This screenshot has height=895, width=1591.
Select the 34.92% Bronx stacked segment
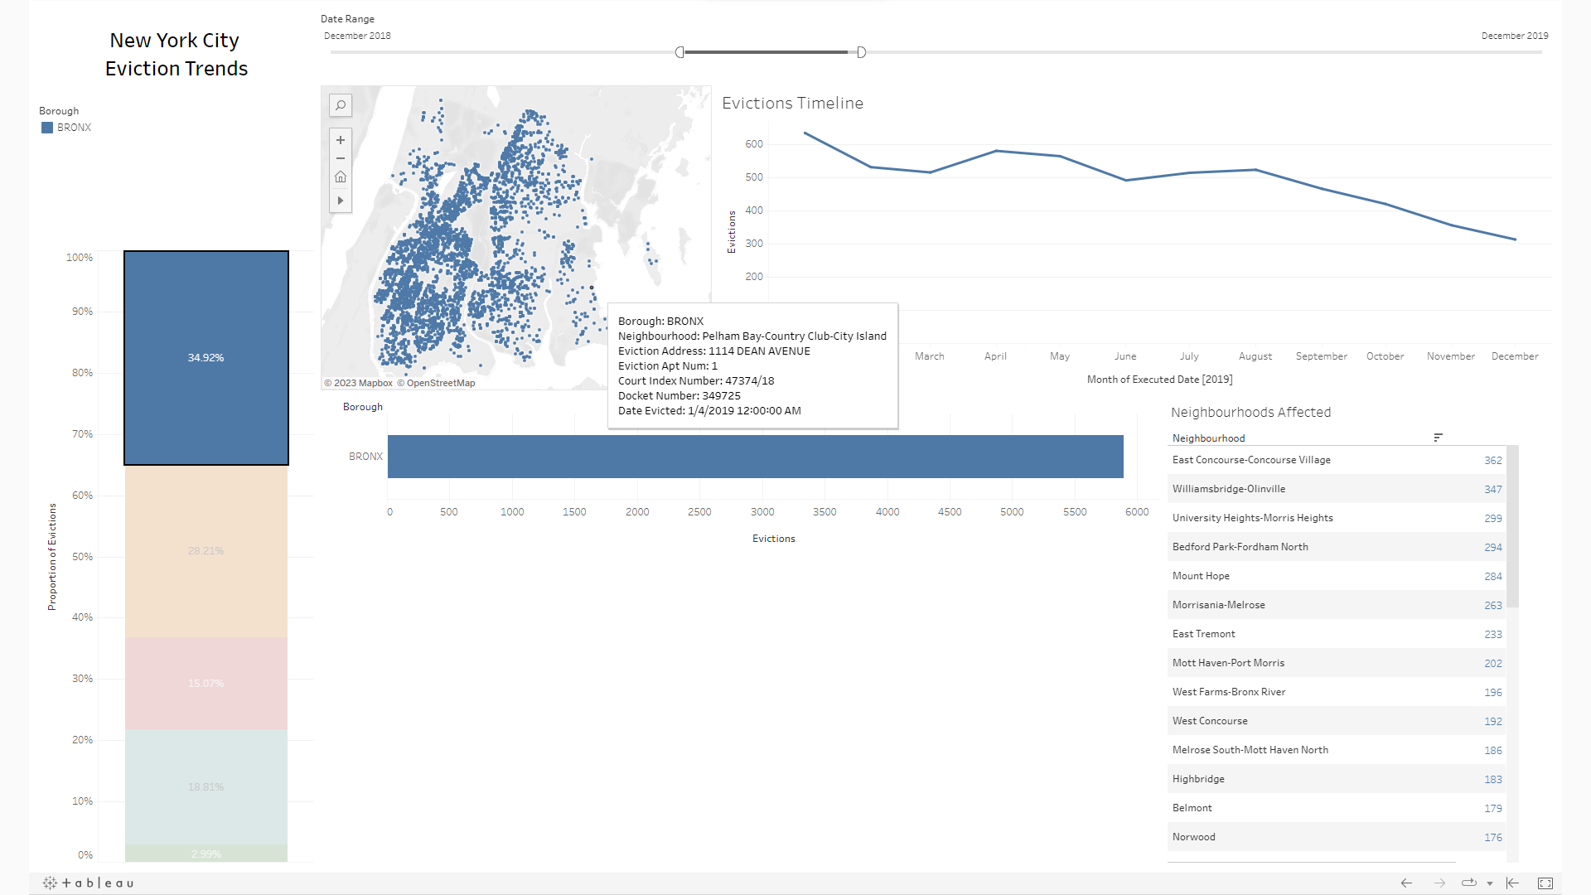coord(206,357)
